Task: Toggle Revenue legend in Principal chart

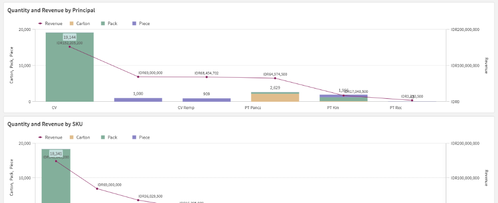Action: [51, 24]
